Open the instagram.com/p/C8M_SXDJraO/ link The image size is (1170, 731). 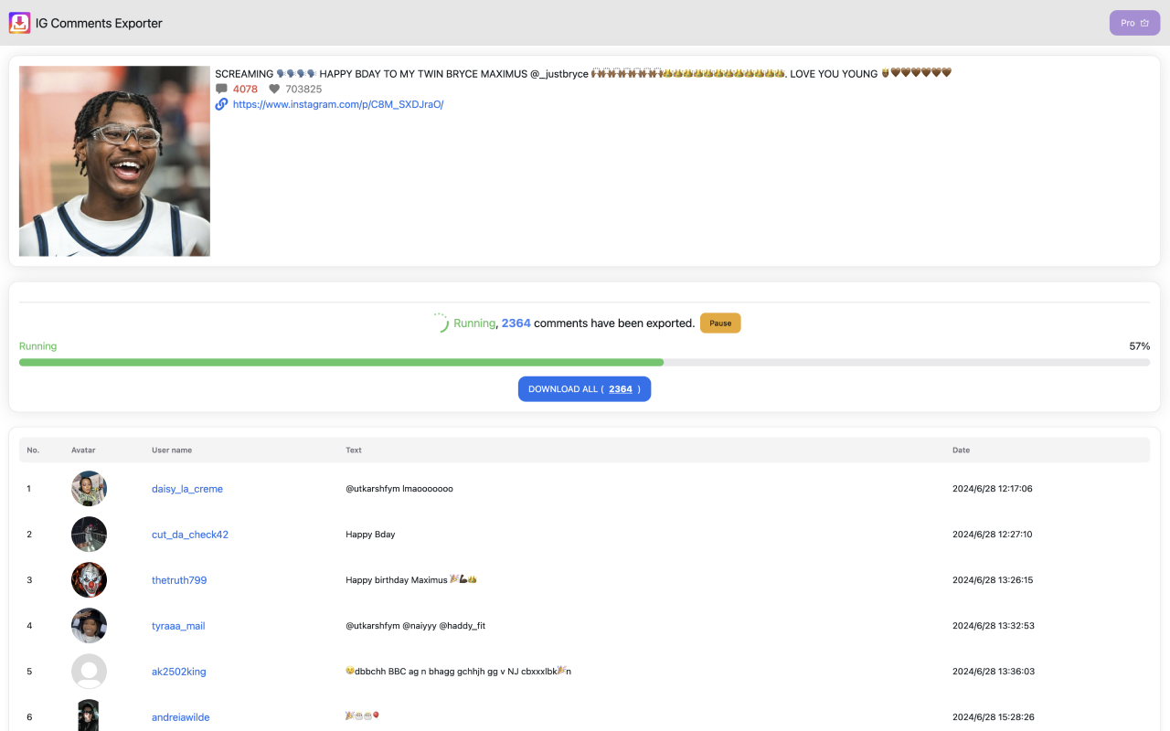(x=338, y=104)
